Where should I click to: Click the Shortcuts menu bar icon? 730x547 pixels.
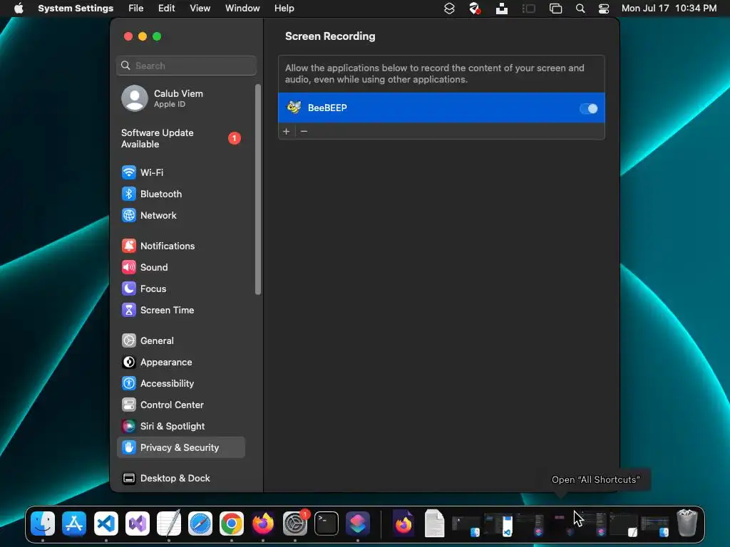449,9
